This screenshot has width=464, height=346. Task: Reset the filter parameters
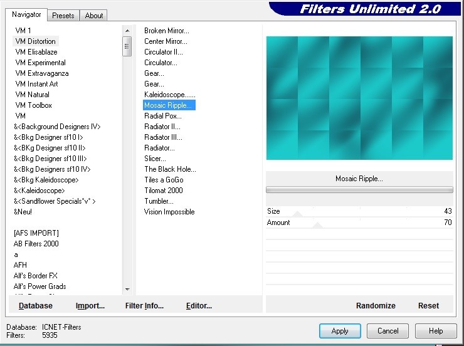pyautogui.click(x=428, y=305)
